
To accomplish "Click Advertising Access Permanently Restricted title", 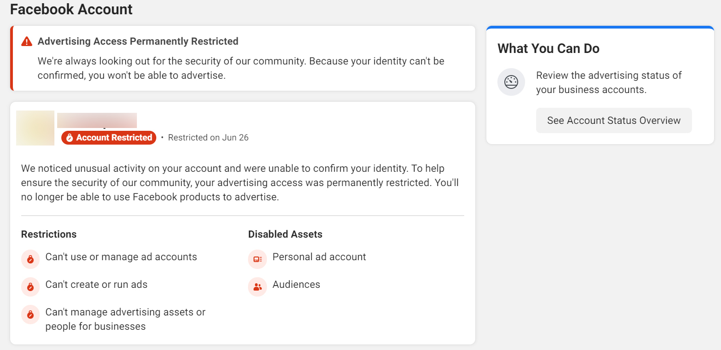I will [x=138, y=41].
